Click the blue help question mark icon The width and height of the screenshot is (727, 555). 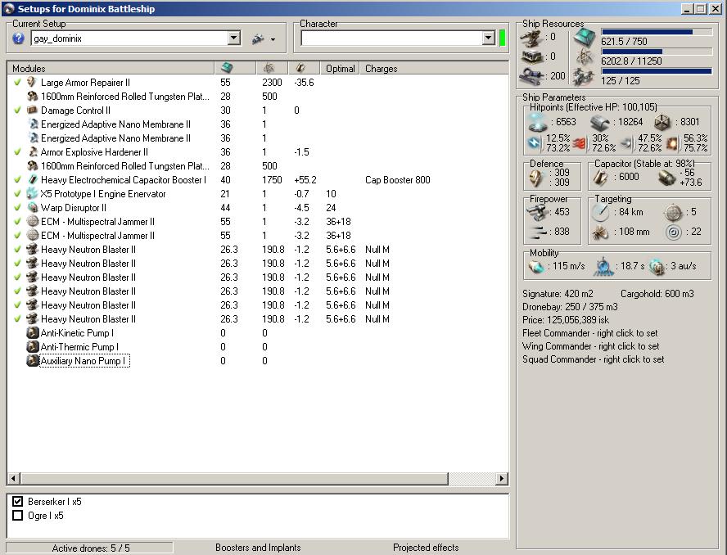point(19,38)
